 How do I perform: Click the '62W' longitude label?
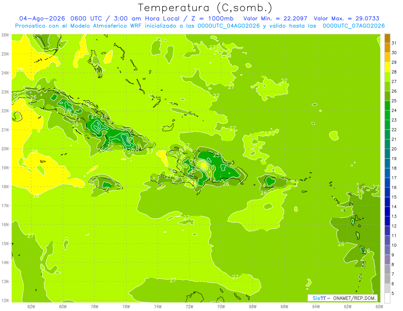click(x=348, y=306)
